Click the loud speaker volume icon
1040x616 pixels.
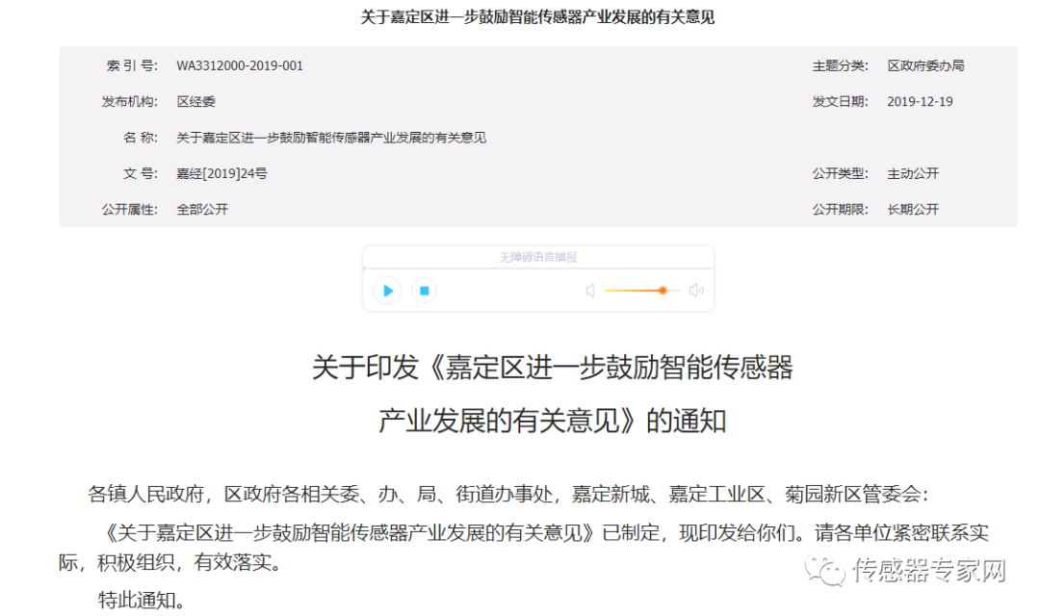click(x=696, y=291)
